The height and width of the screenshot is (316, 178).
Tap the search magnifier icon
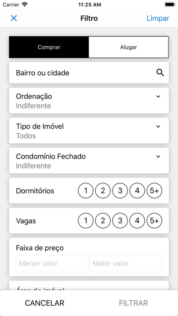click(160, 73)
